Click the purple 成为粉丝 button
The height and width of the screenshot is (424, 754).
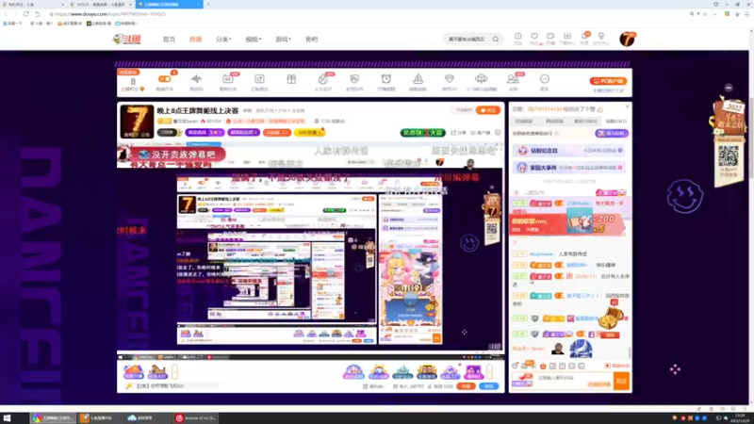612,134
